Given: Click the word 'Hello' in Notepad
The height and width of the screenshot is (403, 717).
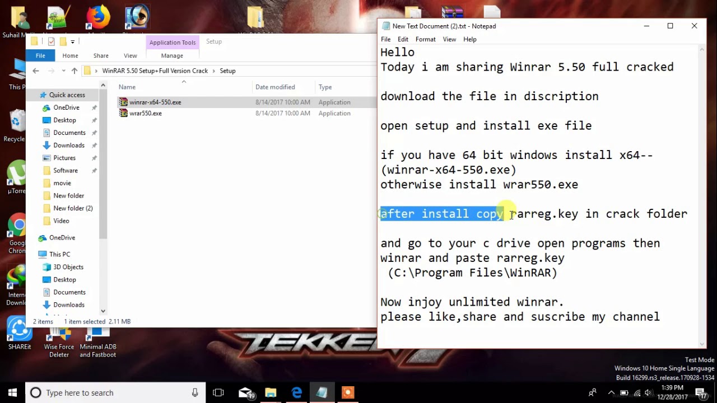Looking at the screenshot, I should (397, 52).
